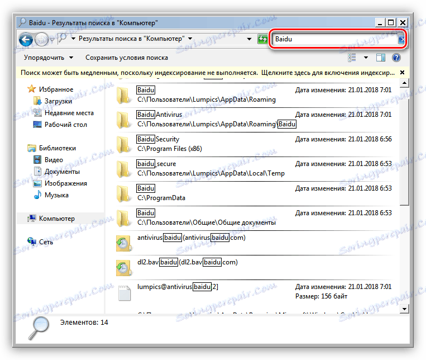Image resolution: width=426 pixels, height=360 pixels.
Task: Open 'Недавние места' in the sidebar
Action: pos(69,113)
